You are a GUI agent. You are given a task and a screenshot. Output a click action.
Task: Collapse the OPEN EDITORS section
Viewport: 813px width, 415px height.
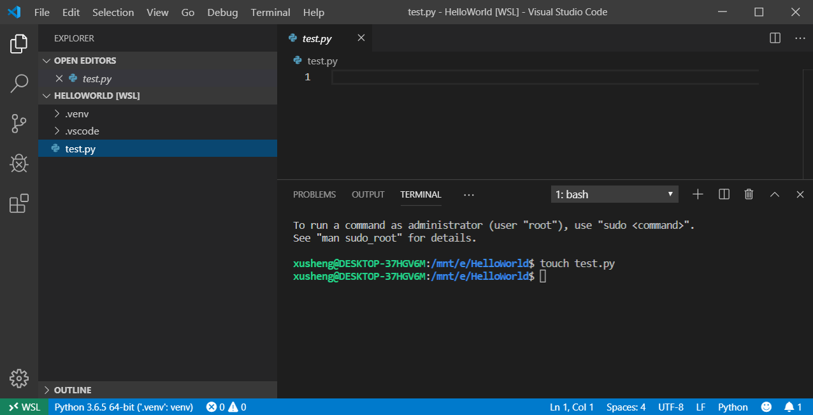coord(85,61)
